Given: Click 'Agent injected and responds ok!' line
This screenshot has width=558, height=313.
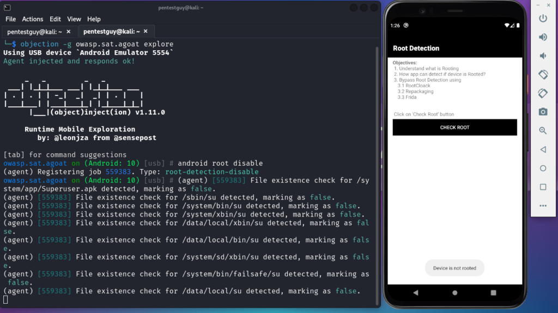Looking at the screenshot, I should click(x=69, y=61).
